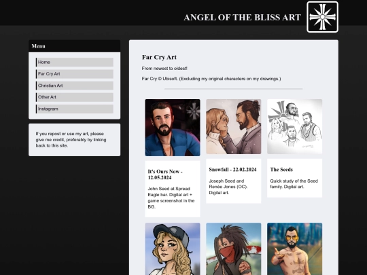367x275 pixels.
Task: Open The Seeds family sketch thumbnail
Action: 295,126
